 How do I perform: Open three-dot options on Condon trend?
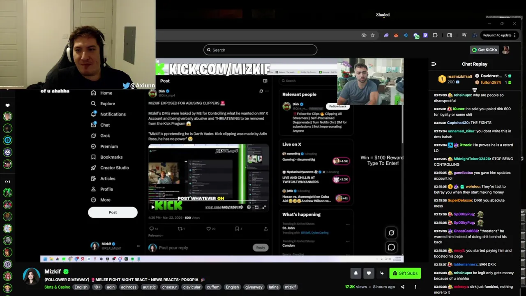[348, 241]
